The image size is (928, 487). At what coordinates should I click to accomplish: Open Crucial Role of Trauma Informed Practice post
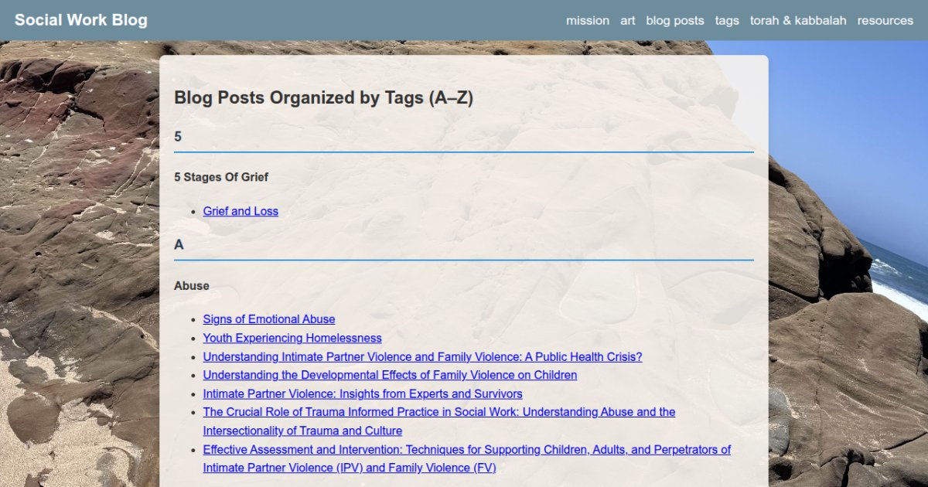click(x=438, y=412)
